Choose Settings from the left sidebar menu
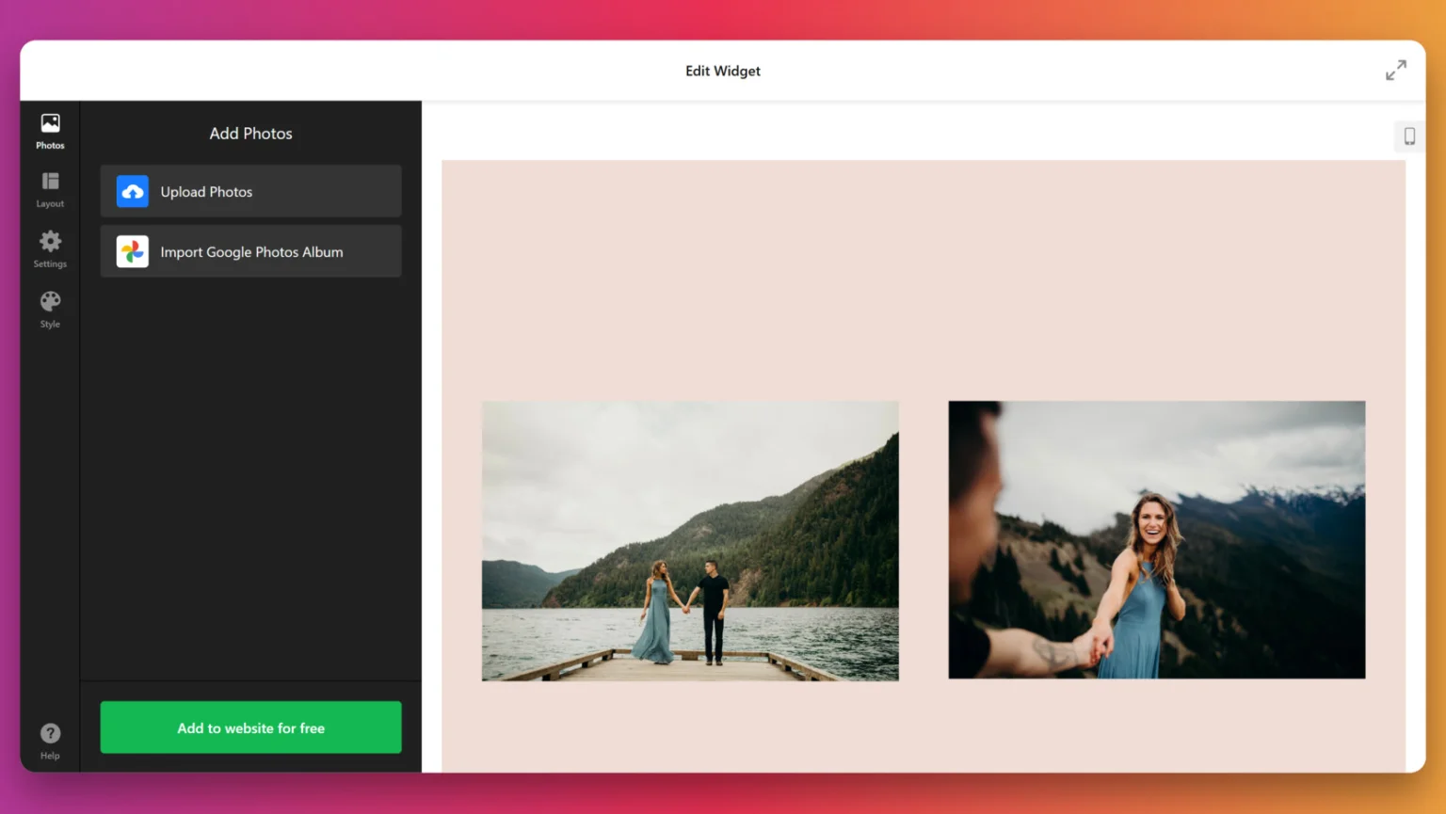 click(50, 263)
